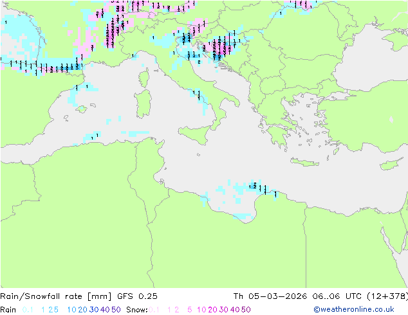Open the weatheronline.co.uk copyright link
408x315 pixels.
click(x=354, y=309)
